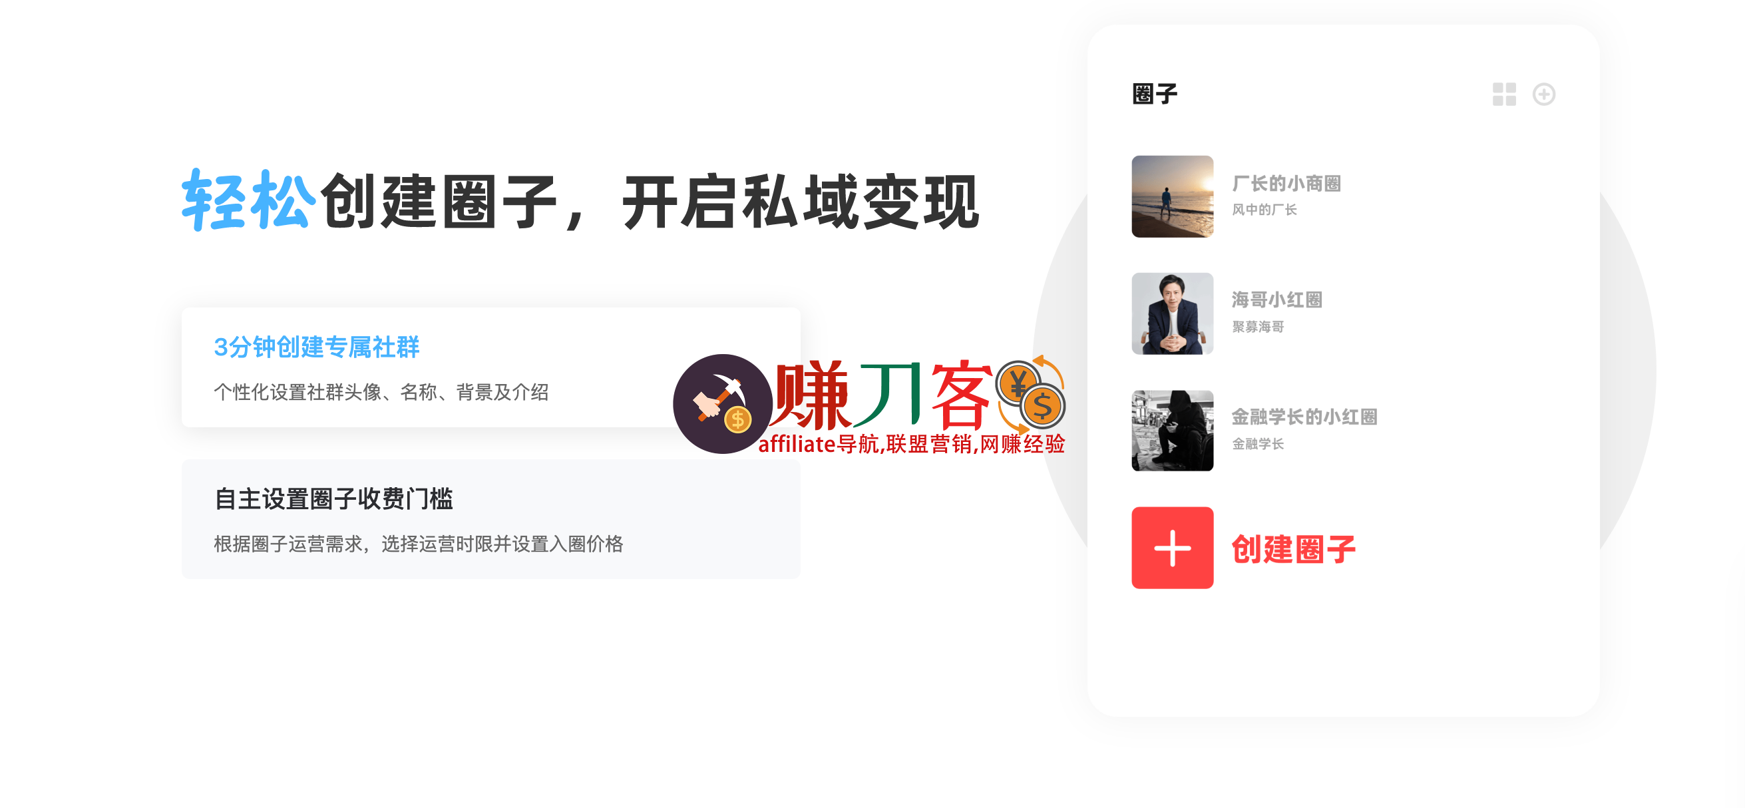1745x808 pixels.
Task: Switch to grid view icon in 圈子 panel
Action: 1504,94
